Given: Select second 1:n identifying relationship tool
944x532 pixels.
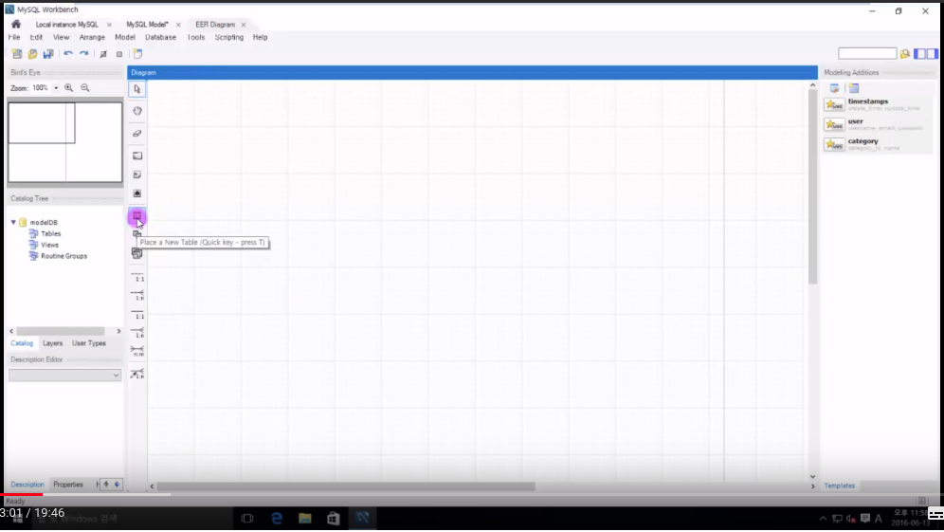Looking at the screenshot, I should [x=137, y=333].
